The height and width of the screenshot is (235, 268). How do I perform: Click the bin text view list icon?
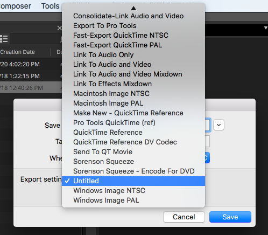click(4, 39)
